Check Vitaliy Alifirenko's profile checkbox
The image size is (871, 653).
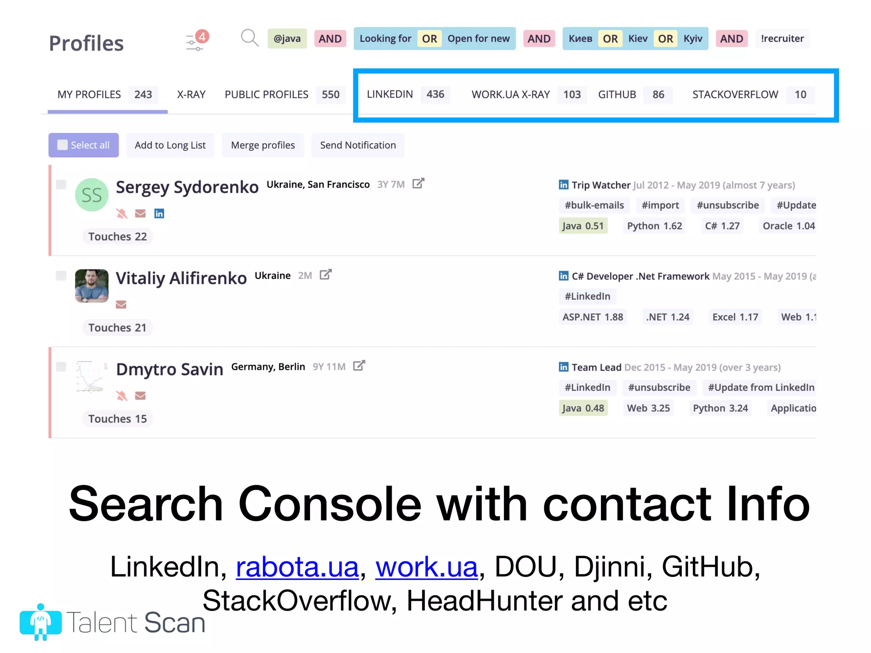(61, 275)
